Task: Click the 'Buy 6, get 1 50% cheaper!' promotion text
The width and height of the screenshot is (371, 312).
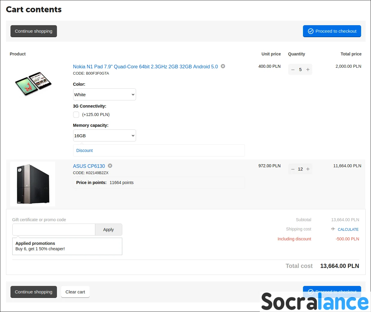Action: tap(40, 249)
